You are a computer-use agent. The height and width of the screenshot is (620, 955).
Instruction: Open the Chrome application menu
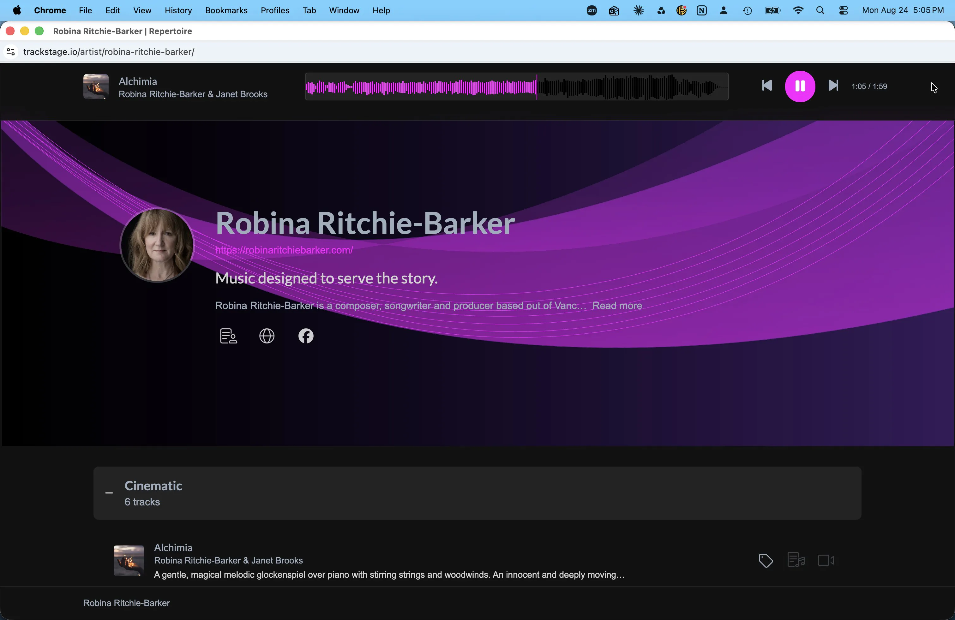point(50,10)
